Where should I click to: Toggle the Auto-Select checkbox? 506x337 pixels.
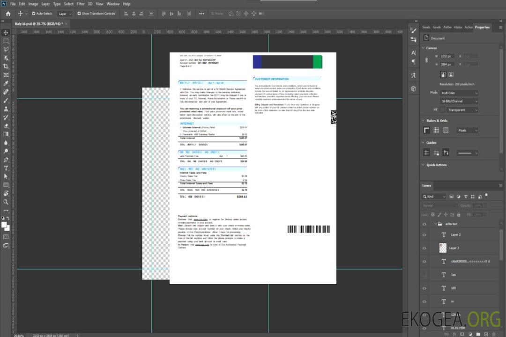34,14
